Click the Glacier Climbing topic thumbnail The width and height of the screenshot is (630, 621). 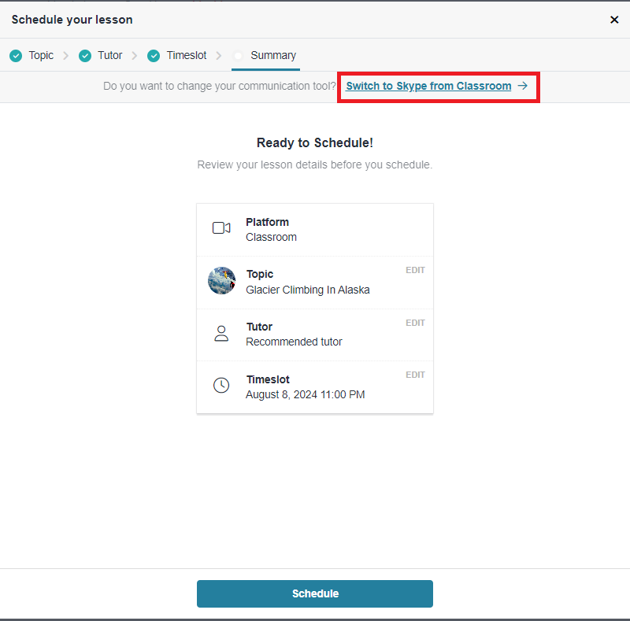[x=221, y=281]
